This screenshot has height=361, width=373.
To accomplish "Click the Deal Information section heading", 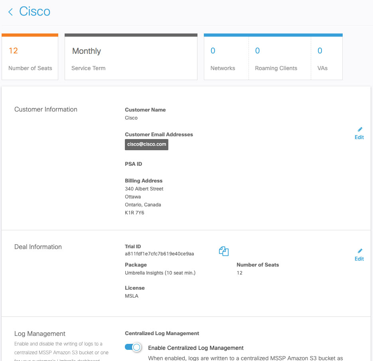I will click(x=38, y=247).
